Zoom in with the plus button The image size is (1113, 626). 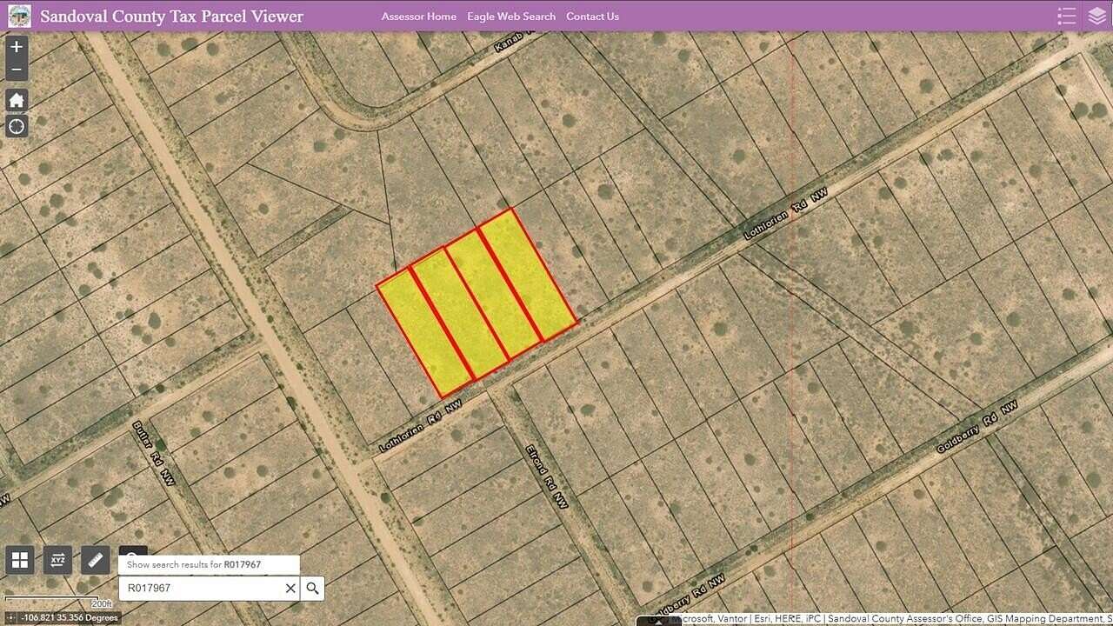(17, 47)
